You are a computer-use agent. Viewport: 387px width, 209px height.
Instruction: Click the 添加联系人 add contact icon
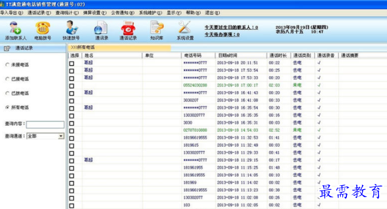click(x=15, y=27)
